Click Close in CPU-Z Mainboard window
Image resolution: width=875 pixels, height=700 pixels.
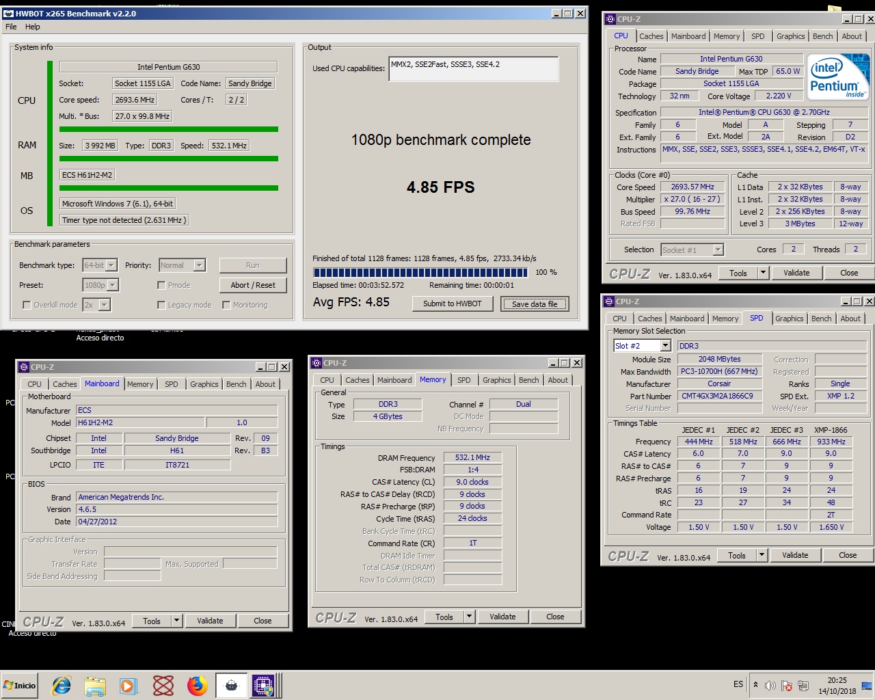click(262, 621)
